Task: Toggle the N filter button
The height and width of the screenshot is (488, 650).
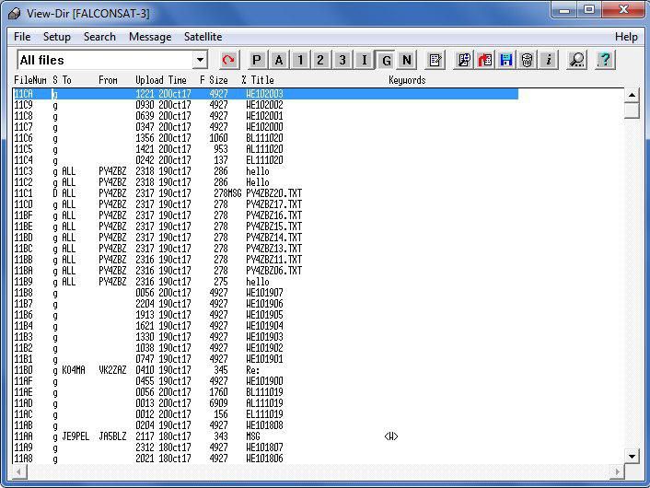Action: [x=407, y=60]
